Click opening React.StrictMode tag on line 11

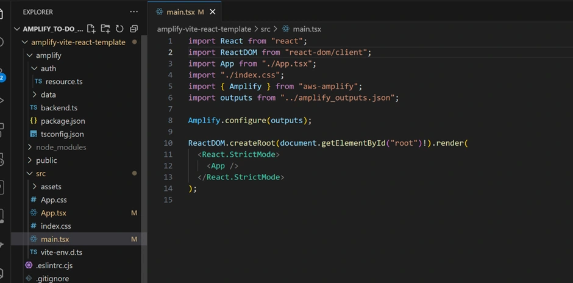pyautogui.click(x=238, y=154)
